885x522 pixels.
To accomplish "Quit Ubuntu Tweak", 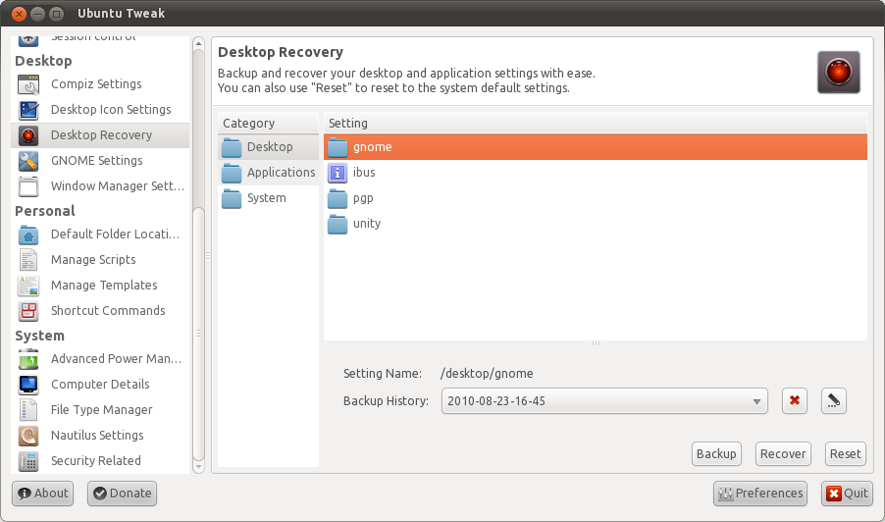I will pos(847,494).
